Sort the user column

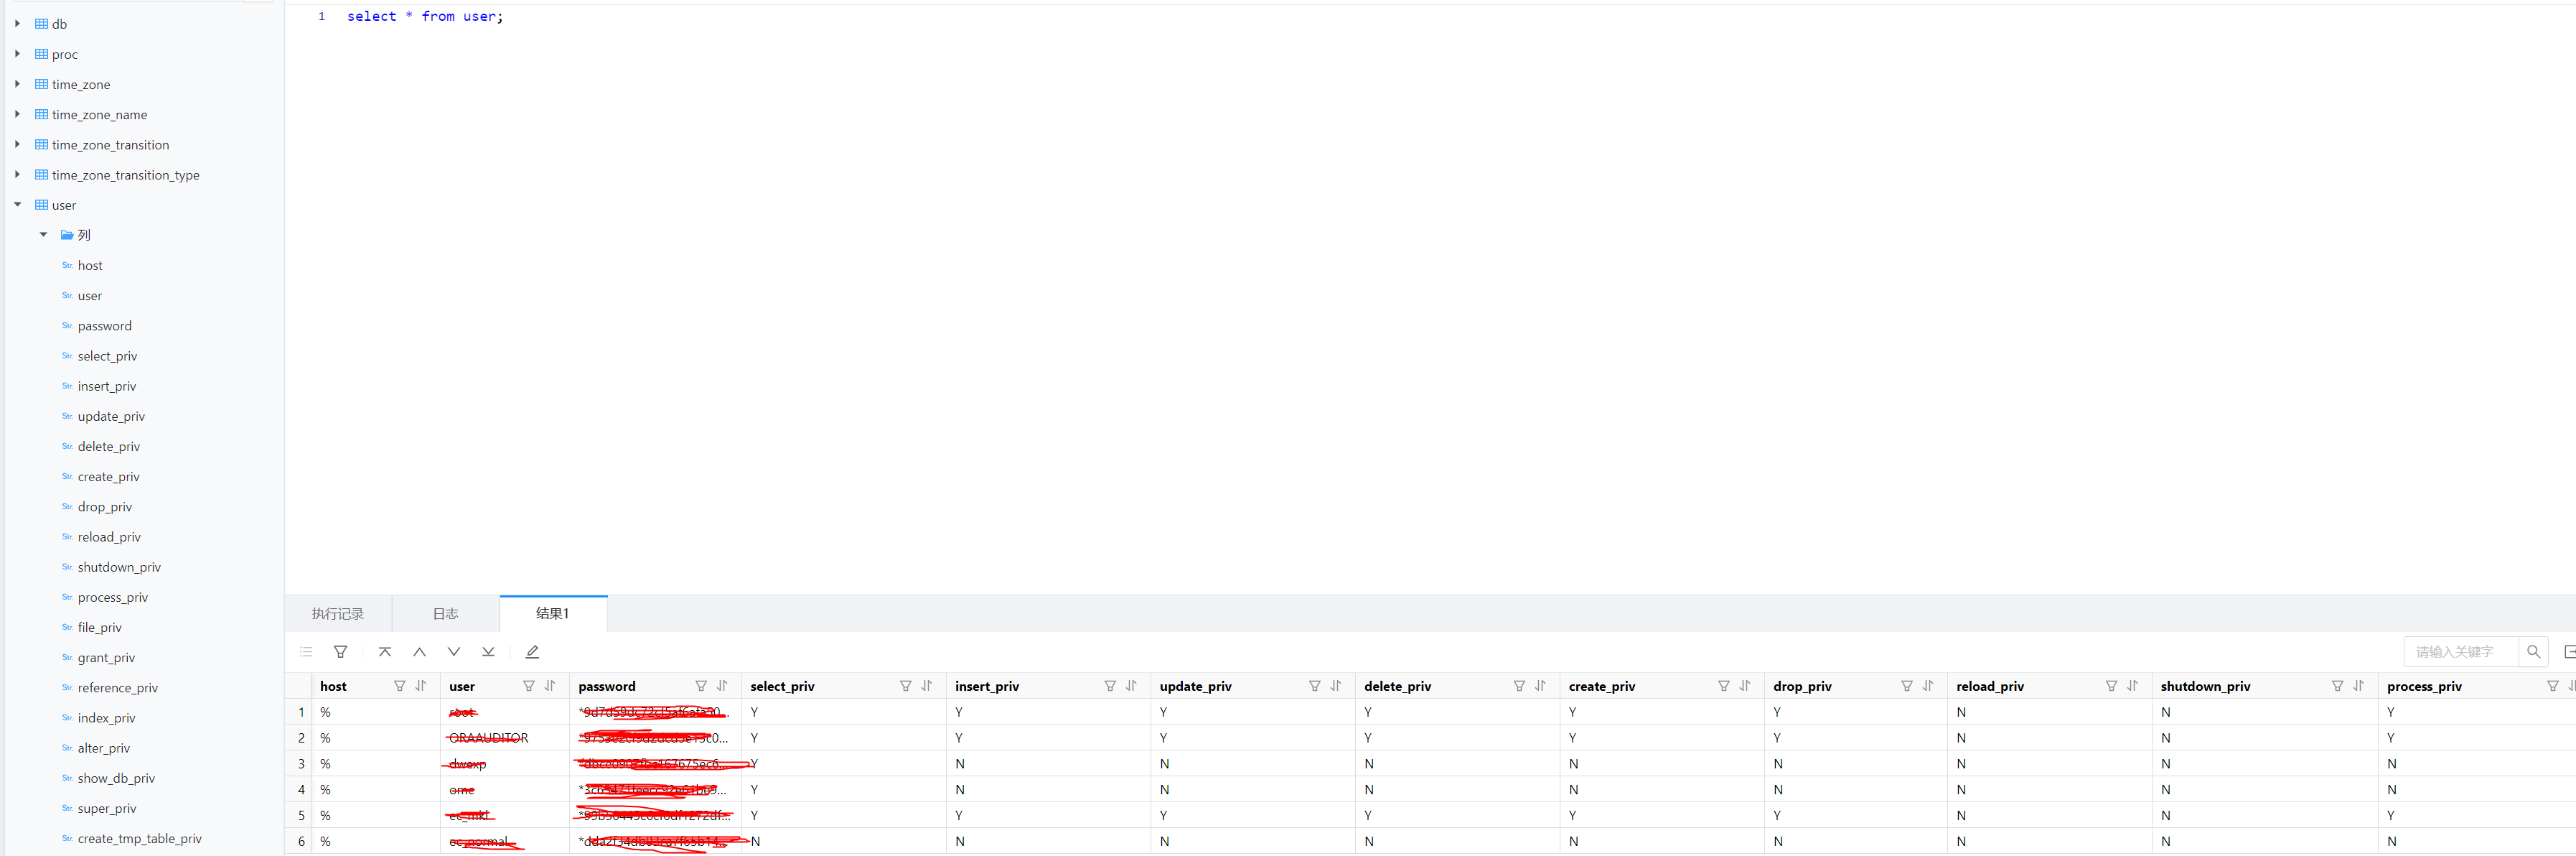(550, 686)
